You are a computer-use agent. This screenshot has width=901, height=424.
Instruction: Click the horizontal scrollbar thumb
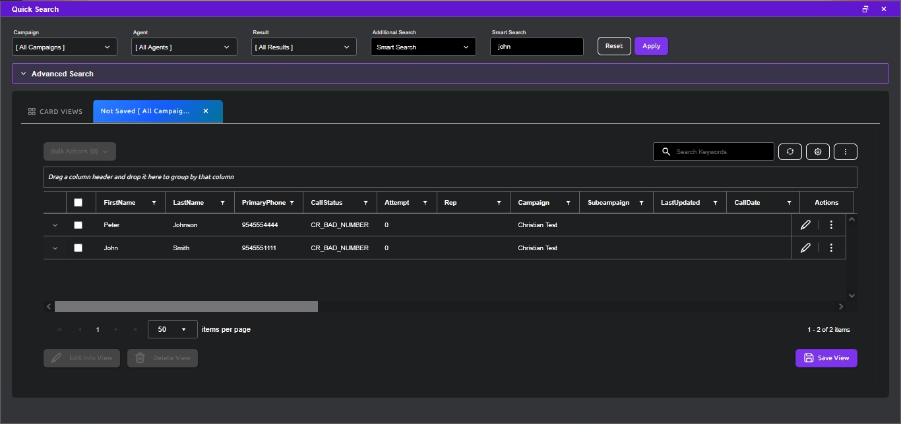(186, 307)
